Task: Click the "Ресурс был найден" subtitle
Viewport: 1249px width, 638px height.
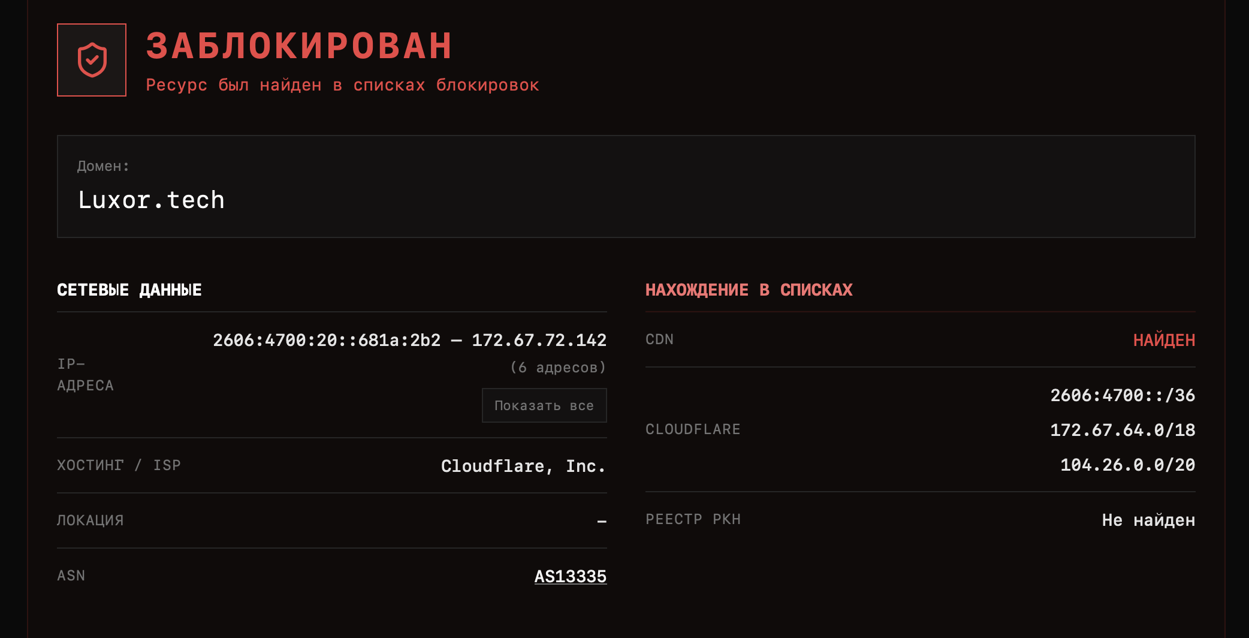Action: (342, 85)
